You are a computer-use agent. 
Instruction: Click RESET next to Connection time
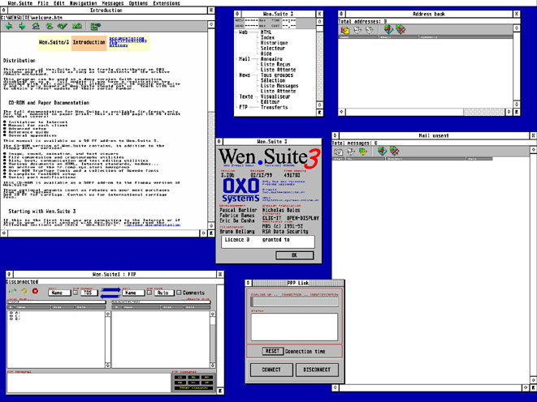pyautogui.click(x=273, y=351)
